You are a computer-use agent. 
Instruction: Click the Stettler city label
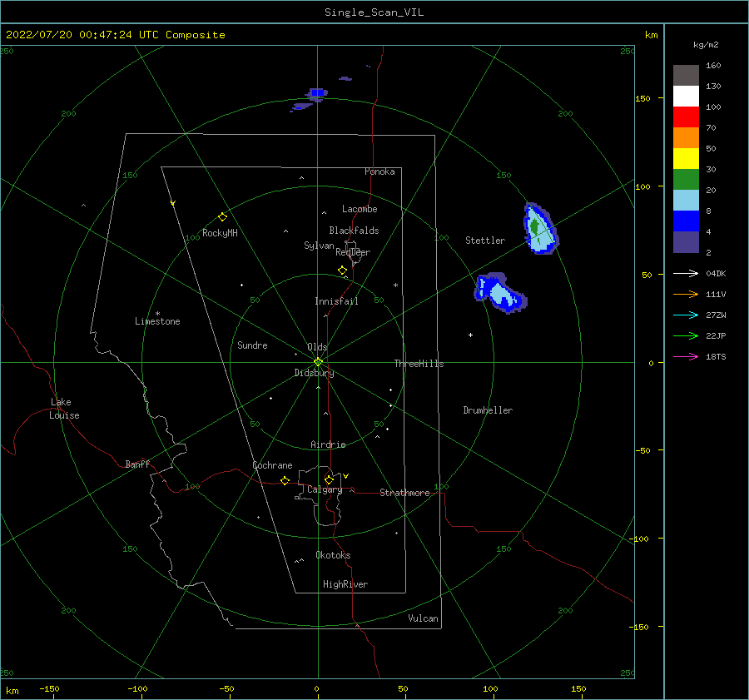[x=485, y=241]
